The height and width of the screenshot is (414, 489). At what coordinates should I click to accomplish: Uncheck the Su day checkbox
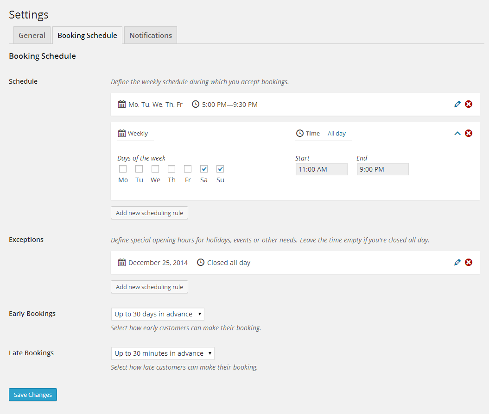(220, 169)
